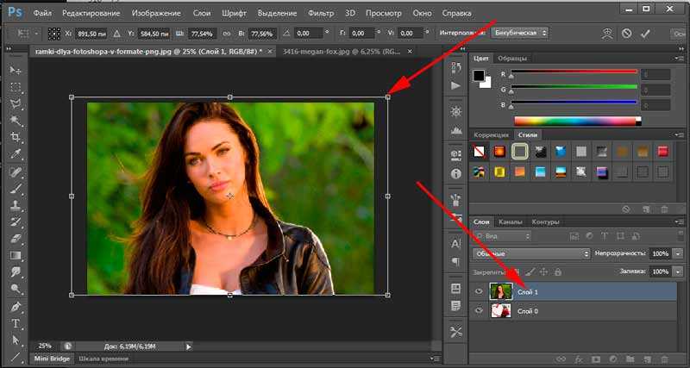Select the Polygonal Lasso tool
The height and width of the screenshot is (368, 690).
[16, 103]
